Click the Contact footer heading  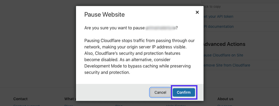[x=20, y=99]
